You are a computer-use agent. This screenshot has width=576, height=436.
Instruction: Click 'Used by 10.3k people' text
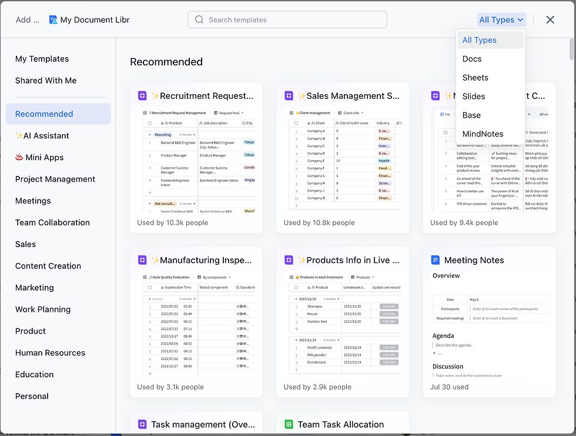[x=173, y=223]
